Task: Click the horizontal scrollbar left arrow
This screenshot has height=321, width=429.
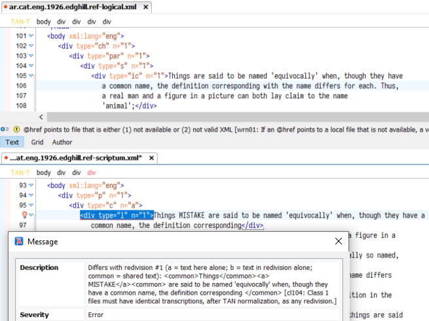Action: tap(41, 117)
